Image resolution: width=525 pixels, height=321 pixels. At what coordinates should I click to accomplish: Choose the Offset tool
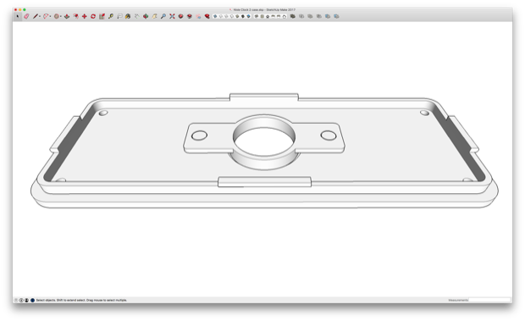pos(76,16)
